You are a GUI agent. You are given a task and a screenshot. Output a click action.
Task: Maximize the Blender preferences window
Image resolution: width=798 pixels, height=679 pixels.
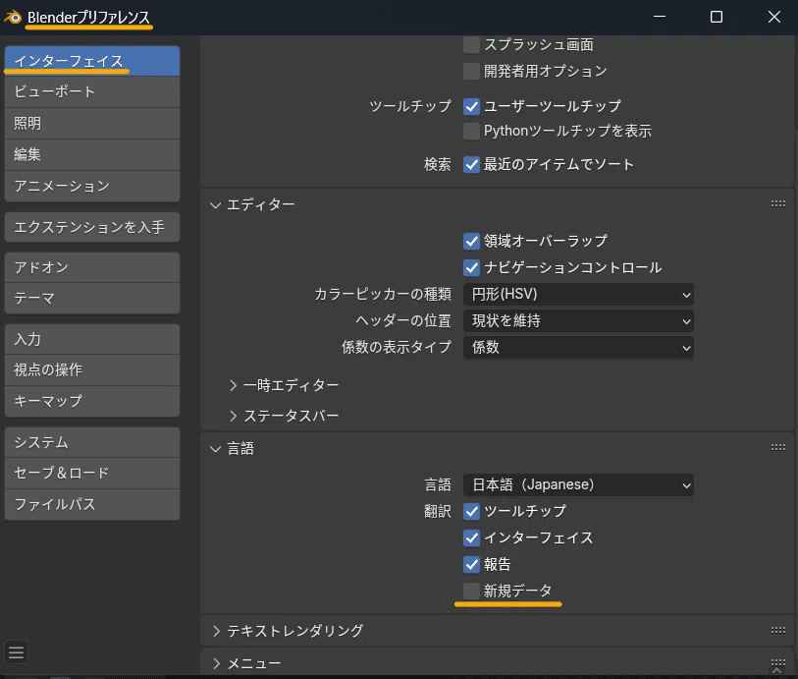click(717, 17)
